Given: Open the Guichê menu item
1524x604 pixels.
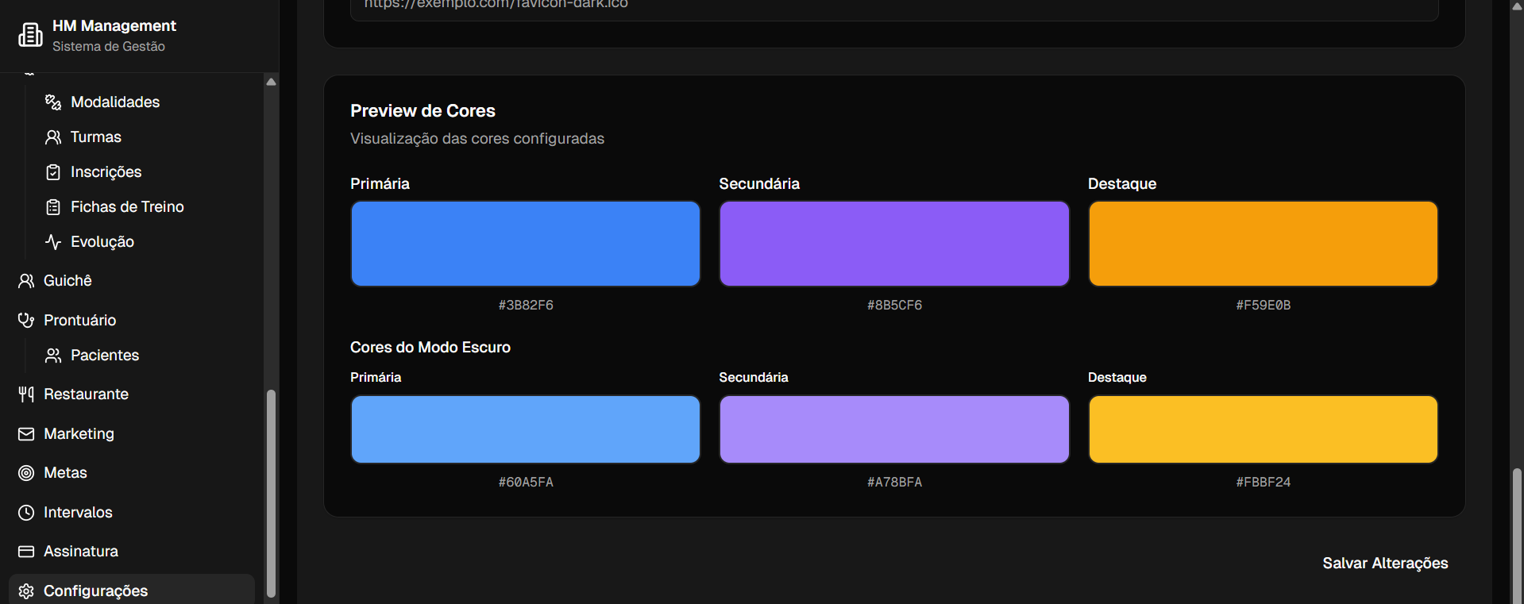Looking at the screenshot, I should coord(68,281).
